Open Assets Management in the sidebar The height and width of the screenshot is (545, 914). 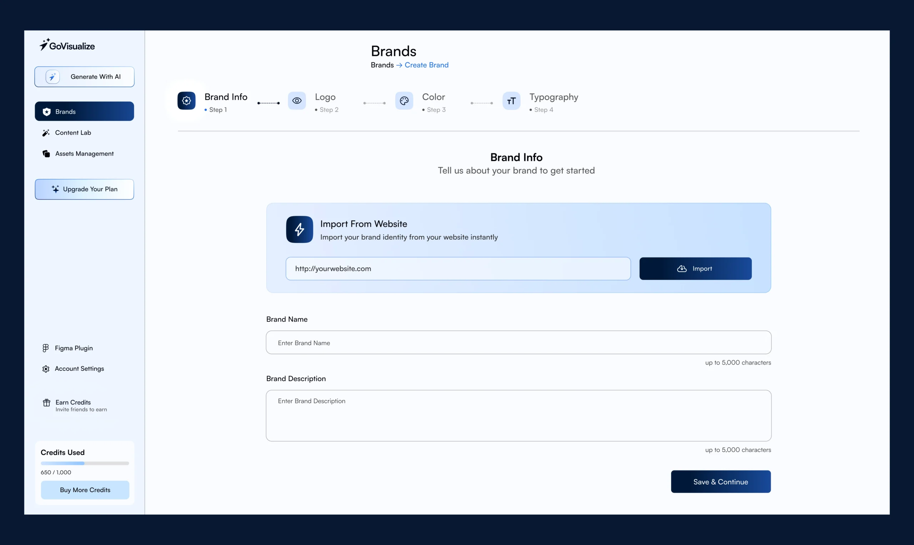click(x=84, y=153)
